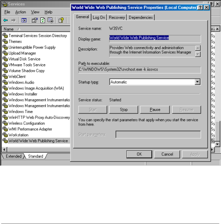Select the WebClient service gear icon
221x224 pixels.
pos(5,77)
